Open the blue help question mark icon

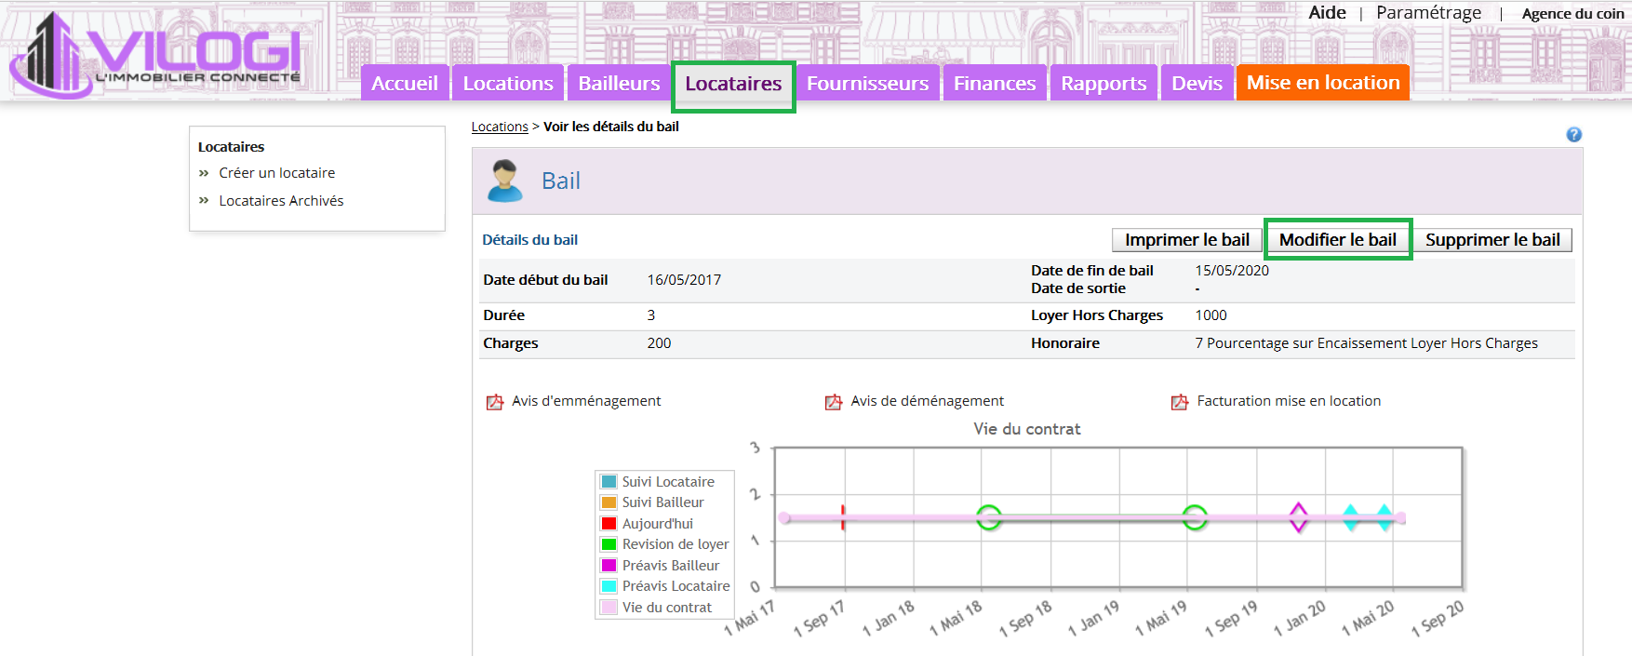[x=1573, y=135]
